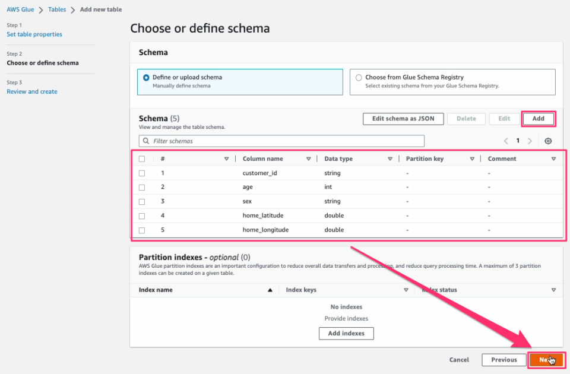The height and width of the screenshot is (374, 570).
Task: Go to the next schema page chevron
Action: (x=530, y=141)
